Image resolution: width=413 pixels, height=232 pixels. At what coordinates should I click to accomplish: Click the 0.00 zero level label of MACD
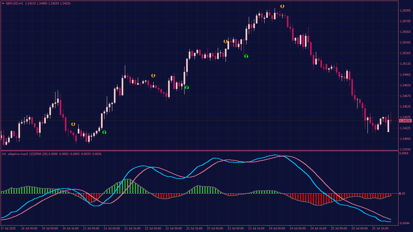[402, 194]
